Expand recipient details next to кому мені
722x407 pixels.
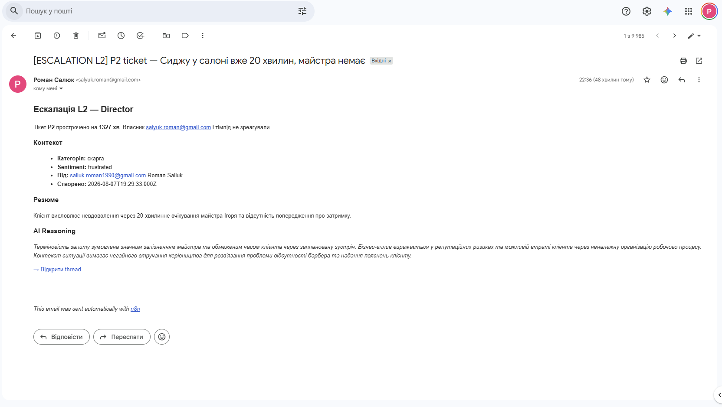[x=61, y=88]
